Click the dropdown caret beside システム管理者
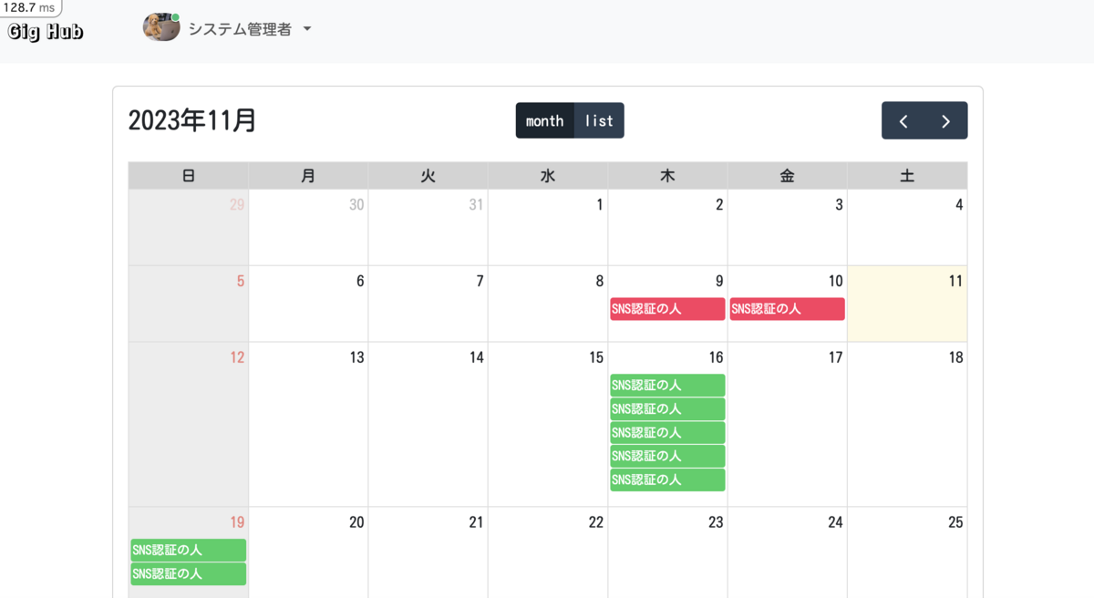 click(x=307, y=29)
